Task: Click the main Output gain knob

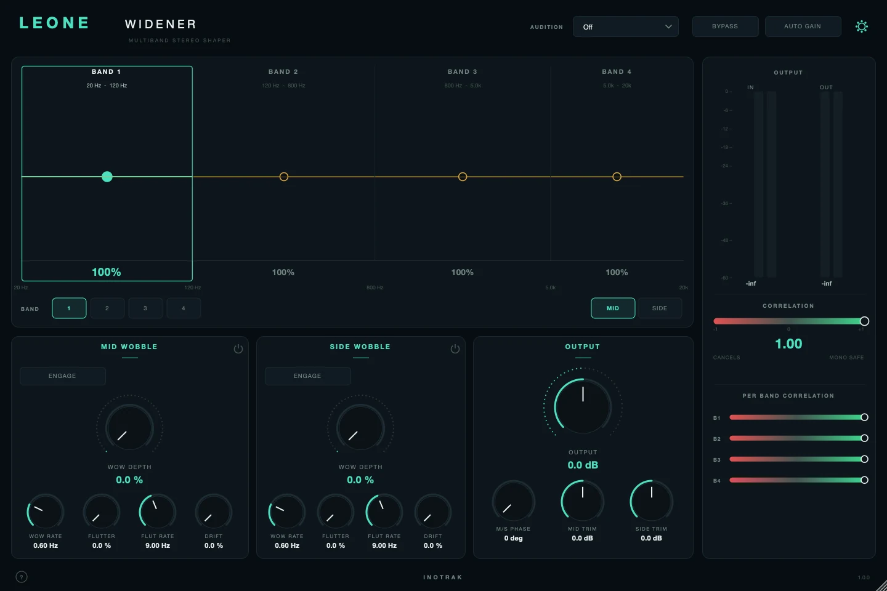Action: point(583,406)
